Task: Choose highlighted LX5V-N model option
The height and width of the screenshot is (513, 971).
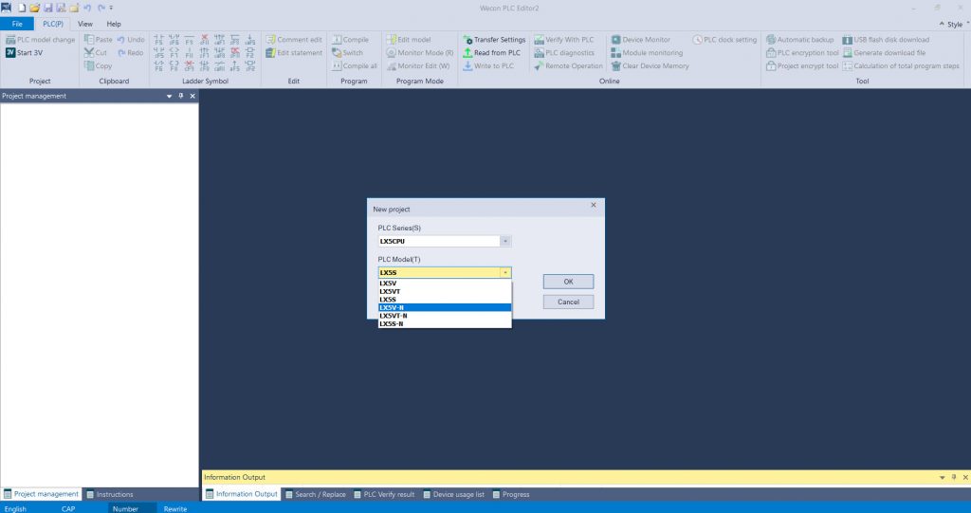Action: pos(445,307)
